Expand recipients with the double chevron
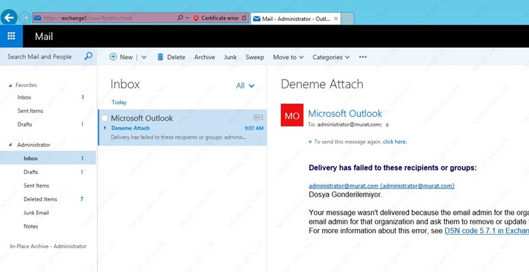Image resolution: width=529 pixels, height=272 pixels. click(x=387, y=125)
